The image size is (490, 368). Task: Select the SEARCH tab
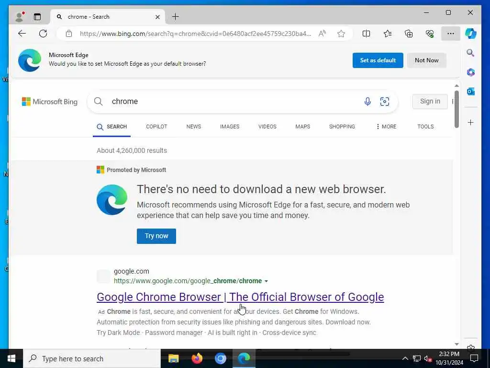click(111, 126)
